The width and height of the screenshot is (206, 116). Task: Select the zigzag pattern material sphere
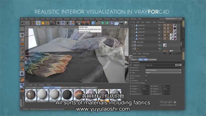[79, 95]
